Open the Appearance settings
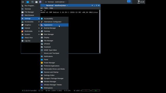 click(x=54, y=25)
